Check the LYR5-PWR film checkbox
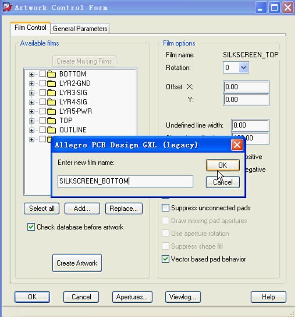This screenshot has width=295, height=317. [43, 111]
